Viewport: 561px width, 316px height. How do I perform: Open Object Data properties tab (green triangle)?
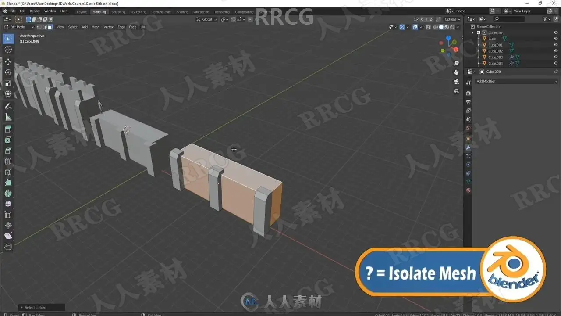(x=468, y=181)
